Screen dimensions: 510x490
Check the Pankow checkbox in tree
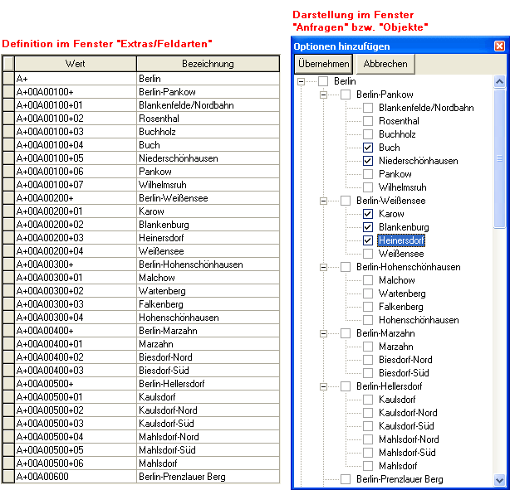tap(368, 174)
